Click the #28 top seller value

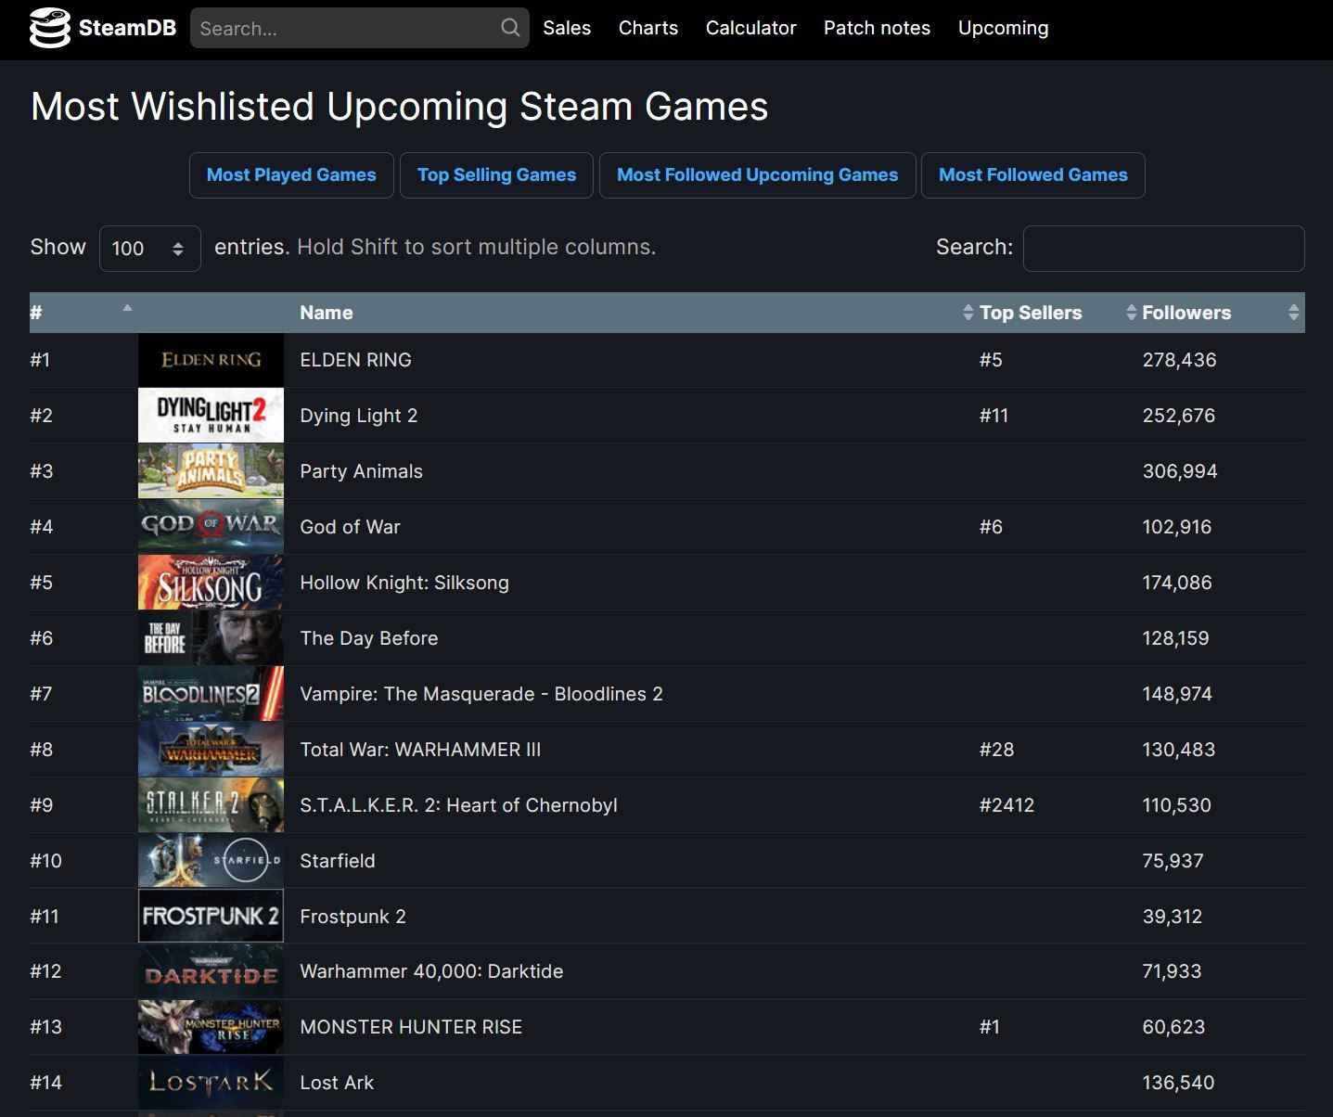996,750
